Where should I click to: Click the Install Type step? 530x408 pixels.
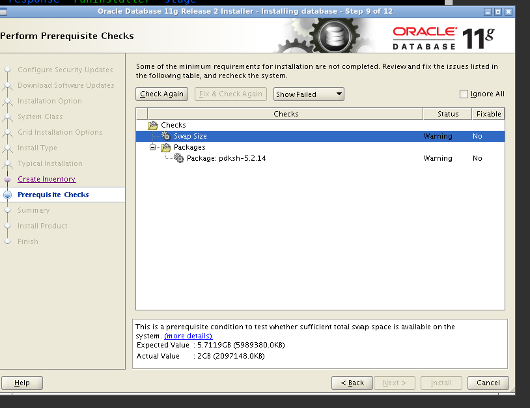(37, 148)
